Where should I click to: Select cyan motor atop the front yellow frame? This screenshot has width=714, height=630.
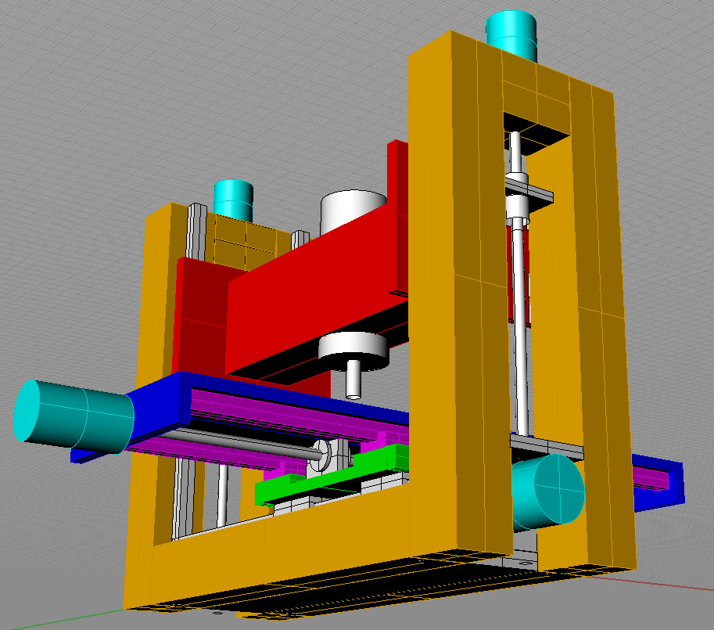click(x=512, y=35)
